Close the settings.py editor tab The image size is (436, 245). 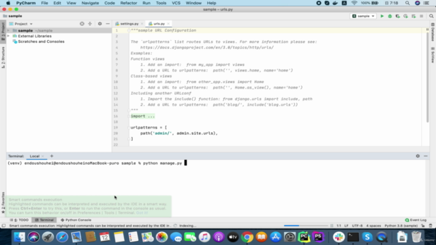click(x=142, y=24)
